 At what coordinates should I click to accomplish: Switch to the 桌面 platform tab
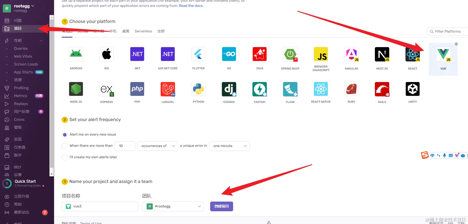[126, 31]
